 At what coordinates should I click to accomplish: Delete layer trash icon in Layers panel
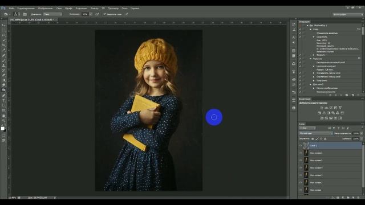point(358,198)
